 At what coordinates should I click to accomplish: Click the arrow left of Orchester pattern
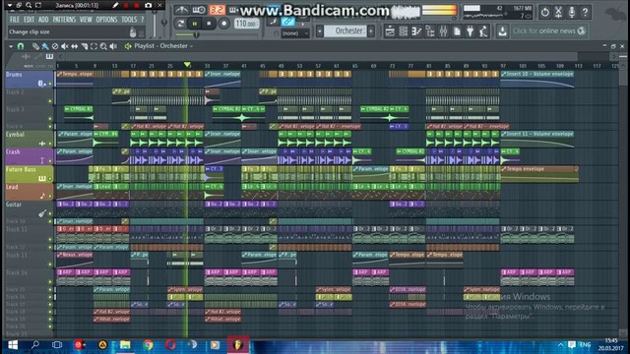coord(320,30)
